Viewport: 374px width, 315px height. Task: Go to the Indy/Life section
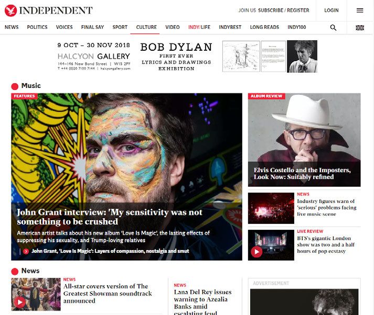tap(199, 27)
